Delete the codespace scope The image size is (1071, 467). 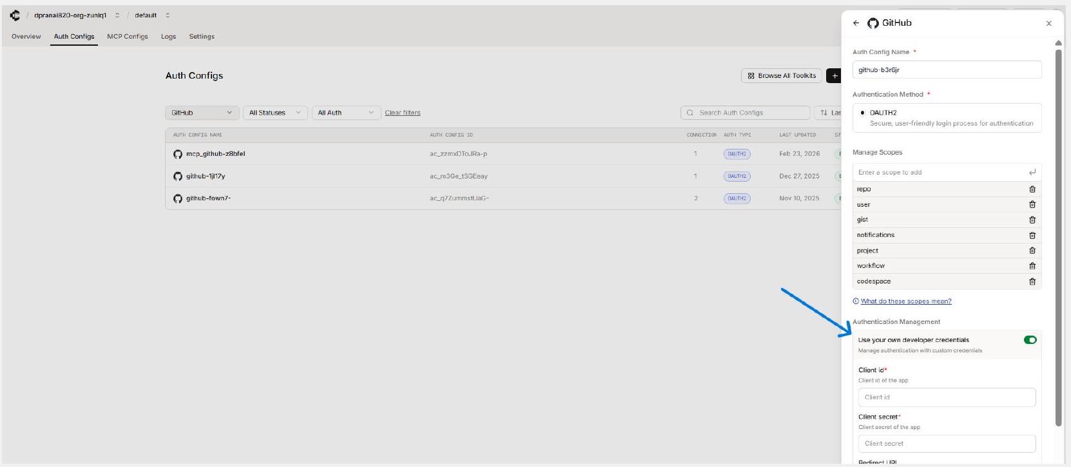tap(1032, 281)
